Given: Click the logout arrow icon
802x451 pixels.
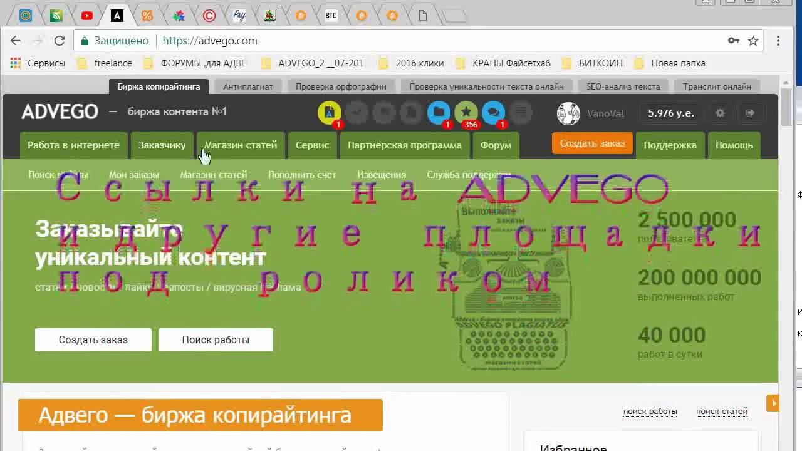Looking at the screenshot, I should coord(750,113).
